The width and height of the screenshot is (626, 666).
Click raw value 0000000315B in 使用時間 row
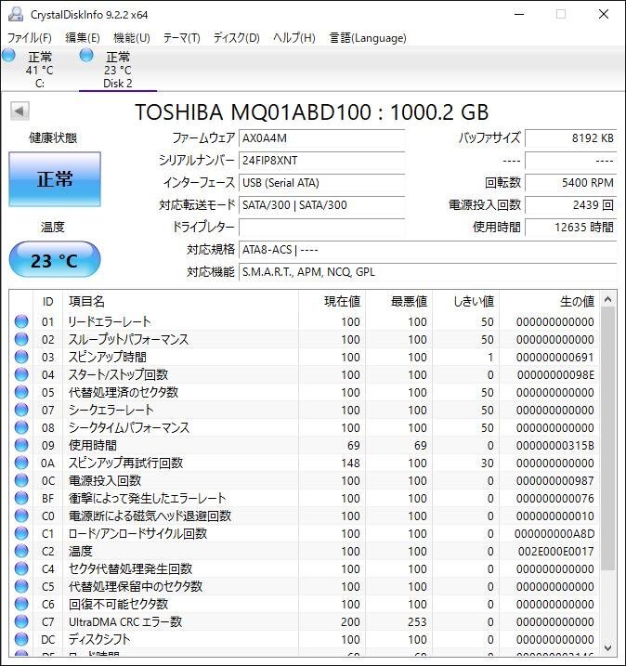[555, 446]
